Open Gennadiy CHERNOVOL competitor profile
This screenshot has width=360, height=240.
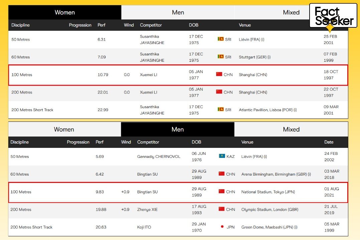158,157
